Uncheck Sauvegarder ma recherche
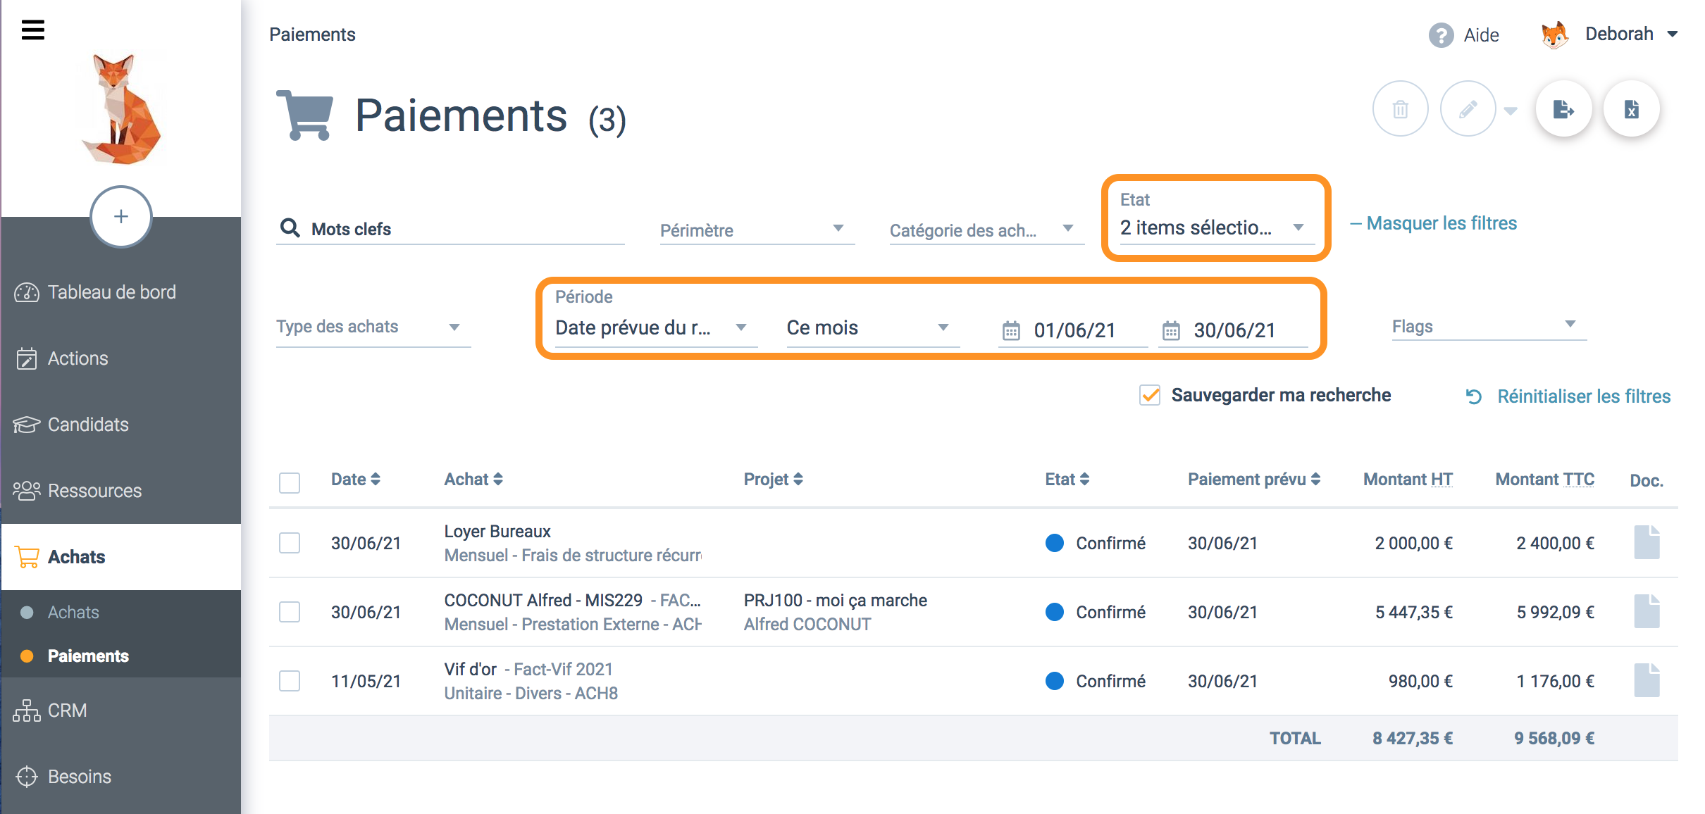 point(1150,395)
